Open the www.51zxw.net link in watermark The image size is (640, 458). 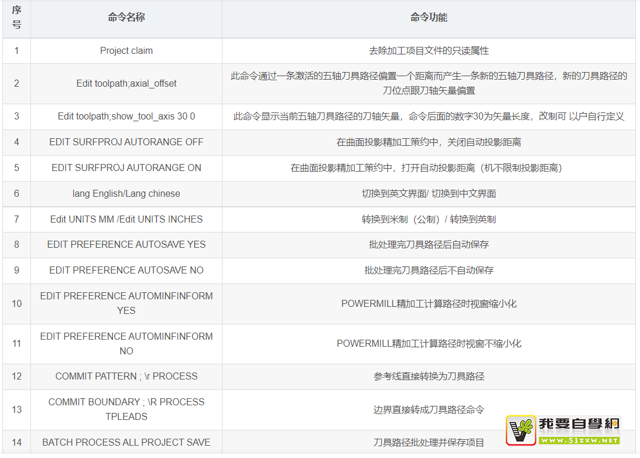click(579, 440)
